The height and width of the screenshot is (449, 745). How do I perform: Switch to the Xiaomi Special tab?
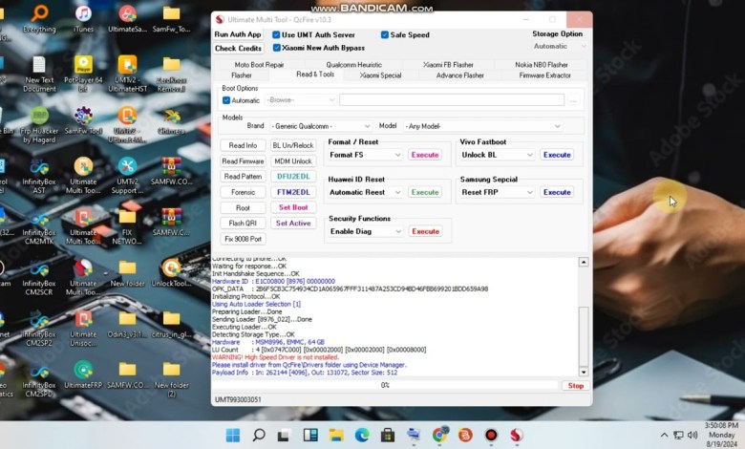tap(380, 75)
